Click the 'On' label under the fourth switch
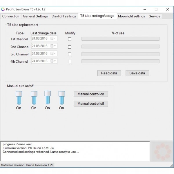Viewport: 174px width, 174px height. 61,108
